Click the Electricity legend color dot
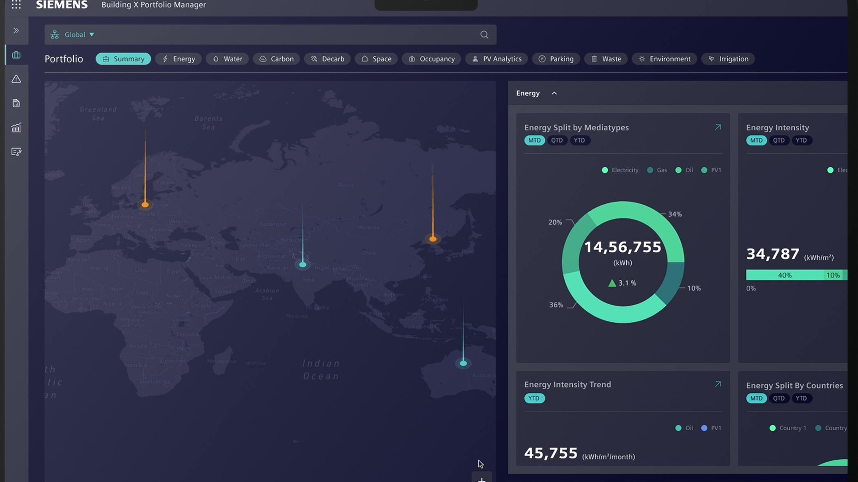The height and width of the screenshot is (482, 858). pyautogui.click(x=605, y=170)
